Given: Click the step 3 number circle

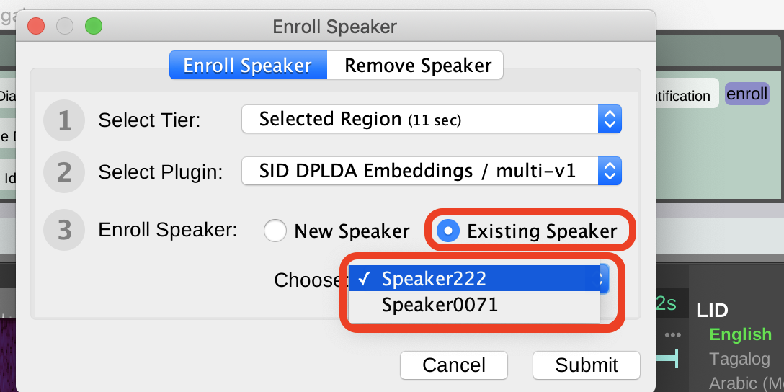Looking at the screenshot, I should coord(65,230).
